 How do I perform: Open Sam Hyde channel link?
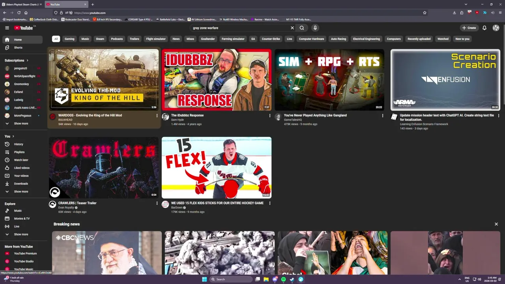178,120
